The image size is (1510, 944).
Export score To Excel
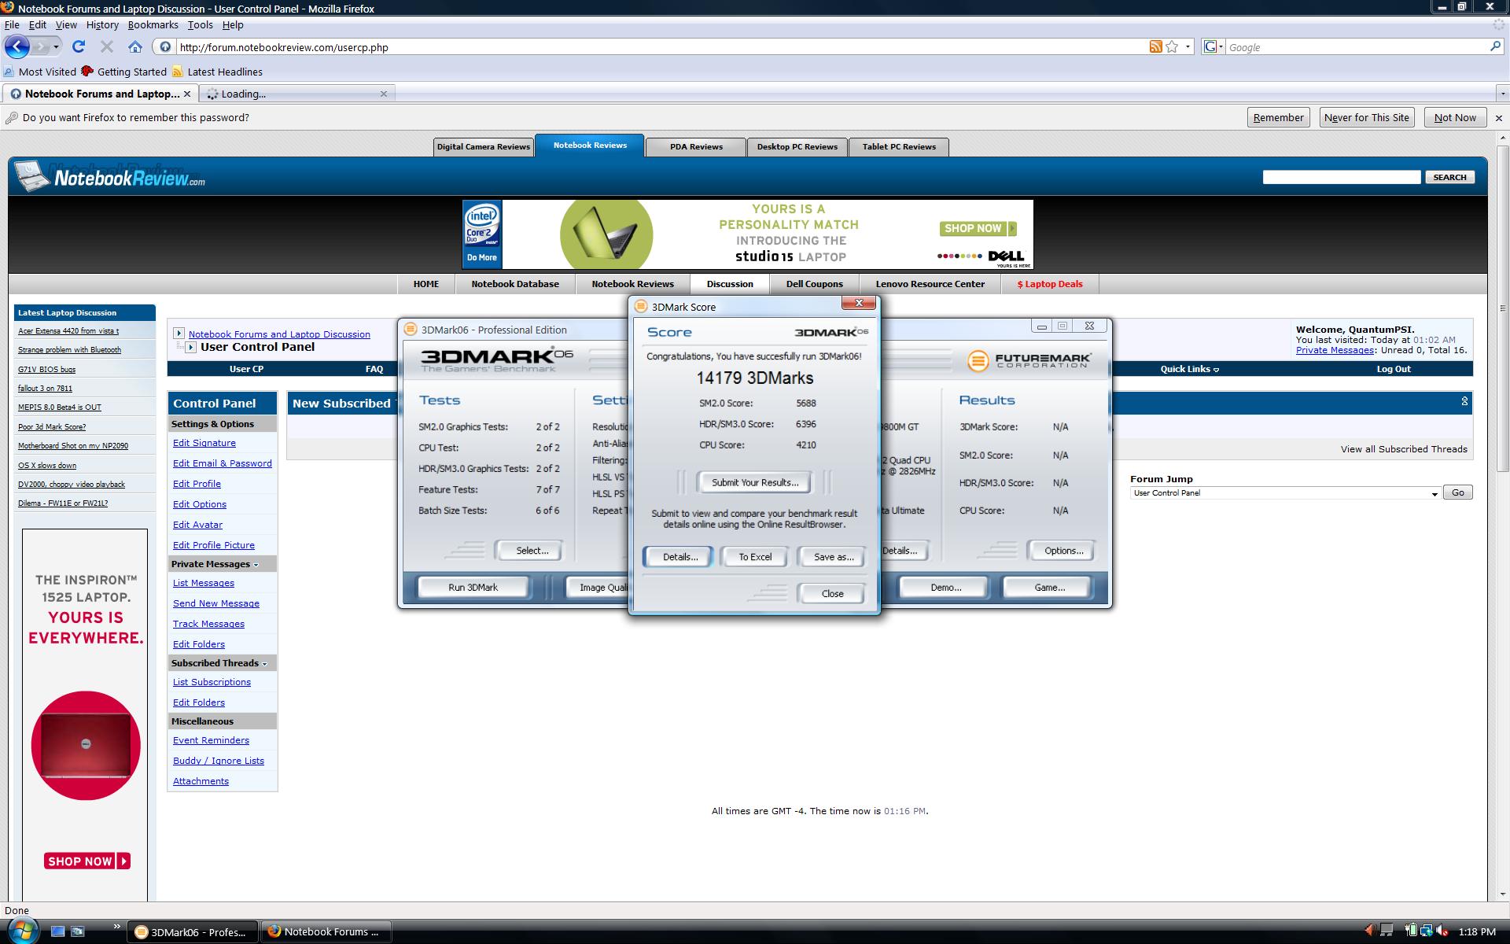(x=755, y=557)
